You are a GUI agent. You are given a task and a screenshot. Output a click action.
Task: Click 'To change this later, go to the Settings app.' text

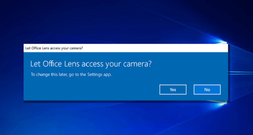click(x=71, y=75)
